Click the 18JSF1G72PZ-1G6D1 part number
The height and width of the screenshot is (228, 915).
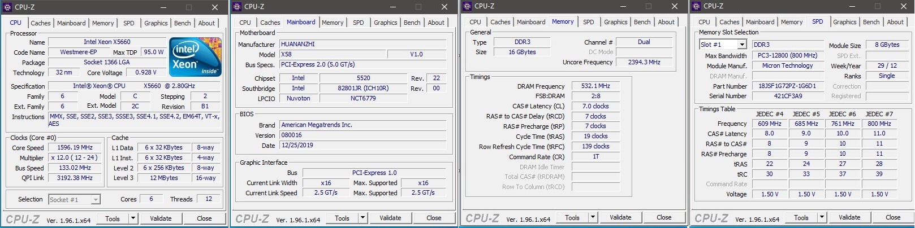787,86
